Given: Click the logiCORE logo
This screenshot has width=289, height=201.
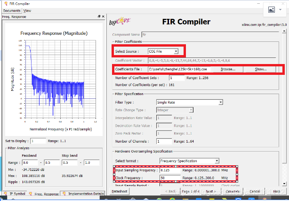Looking at the screenshot, I should click(x=120, y=21).
